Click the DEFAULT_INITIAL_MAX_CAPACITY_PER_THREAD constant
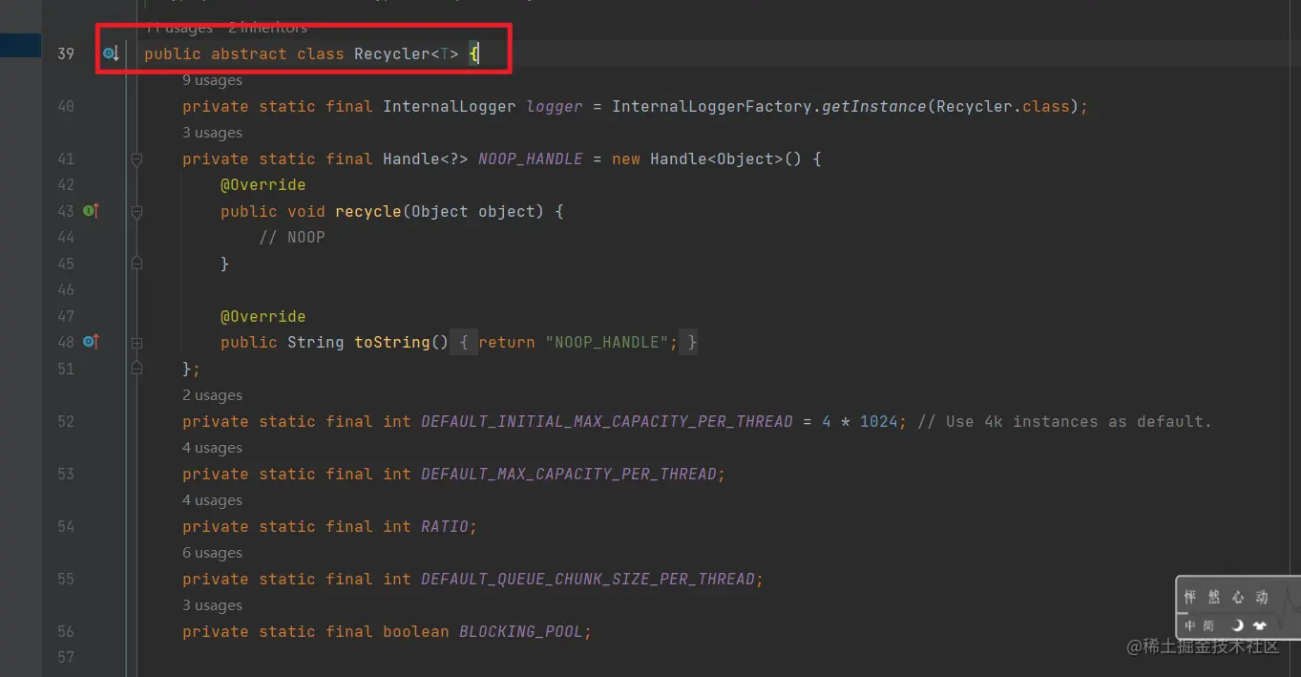 click(x=607, y=422)
